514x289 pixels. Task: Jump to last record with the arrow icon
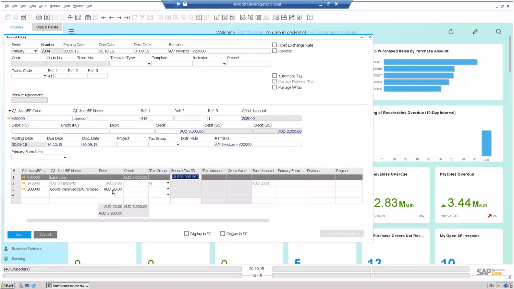[126, 17]
